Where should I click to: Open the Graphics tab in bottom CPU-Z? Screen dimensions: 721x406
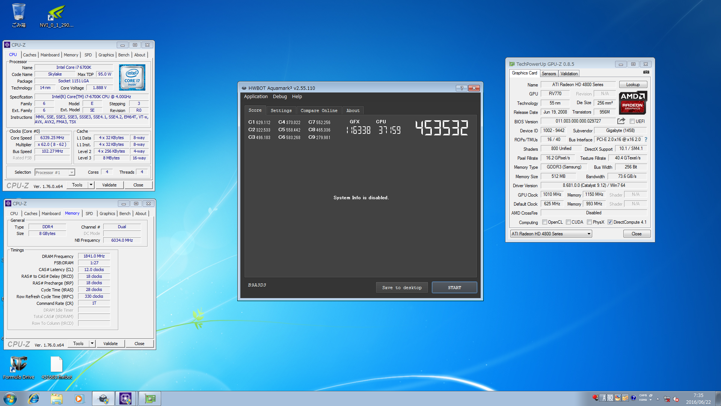click(107, 214)
